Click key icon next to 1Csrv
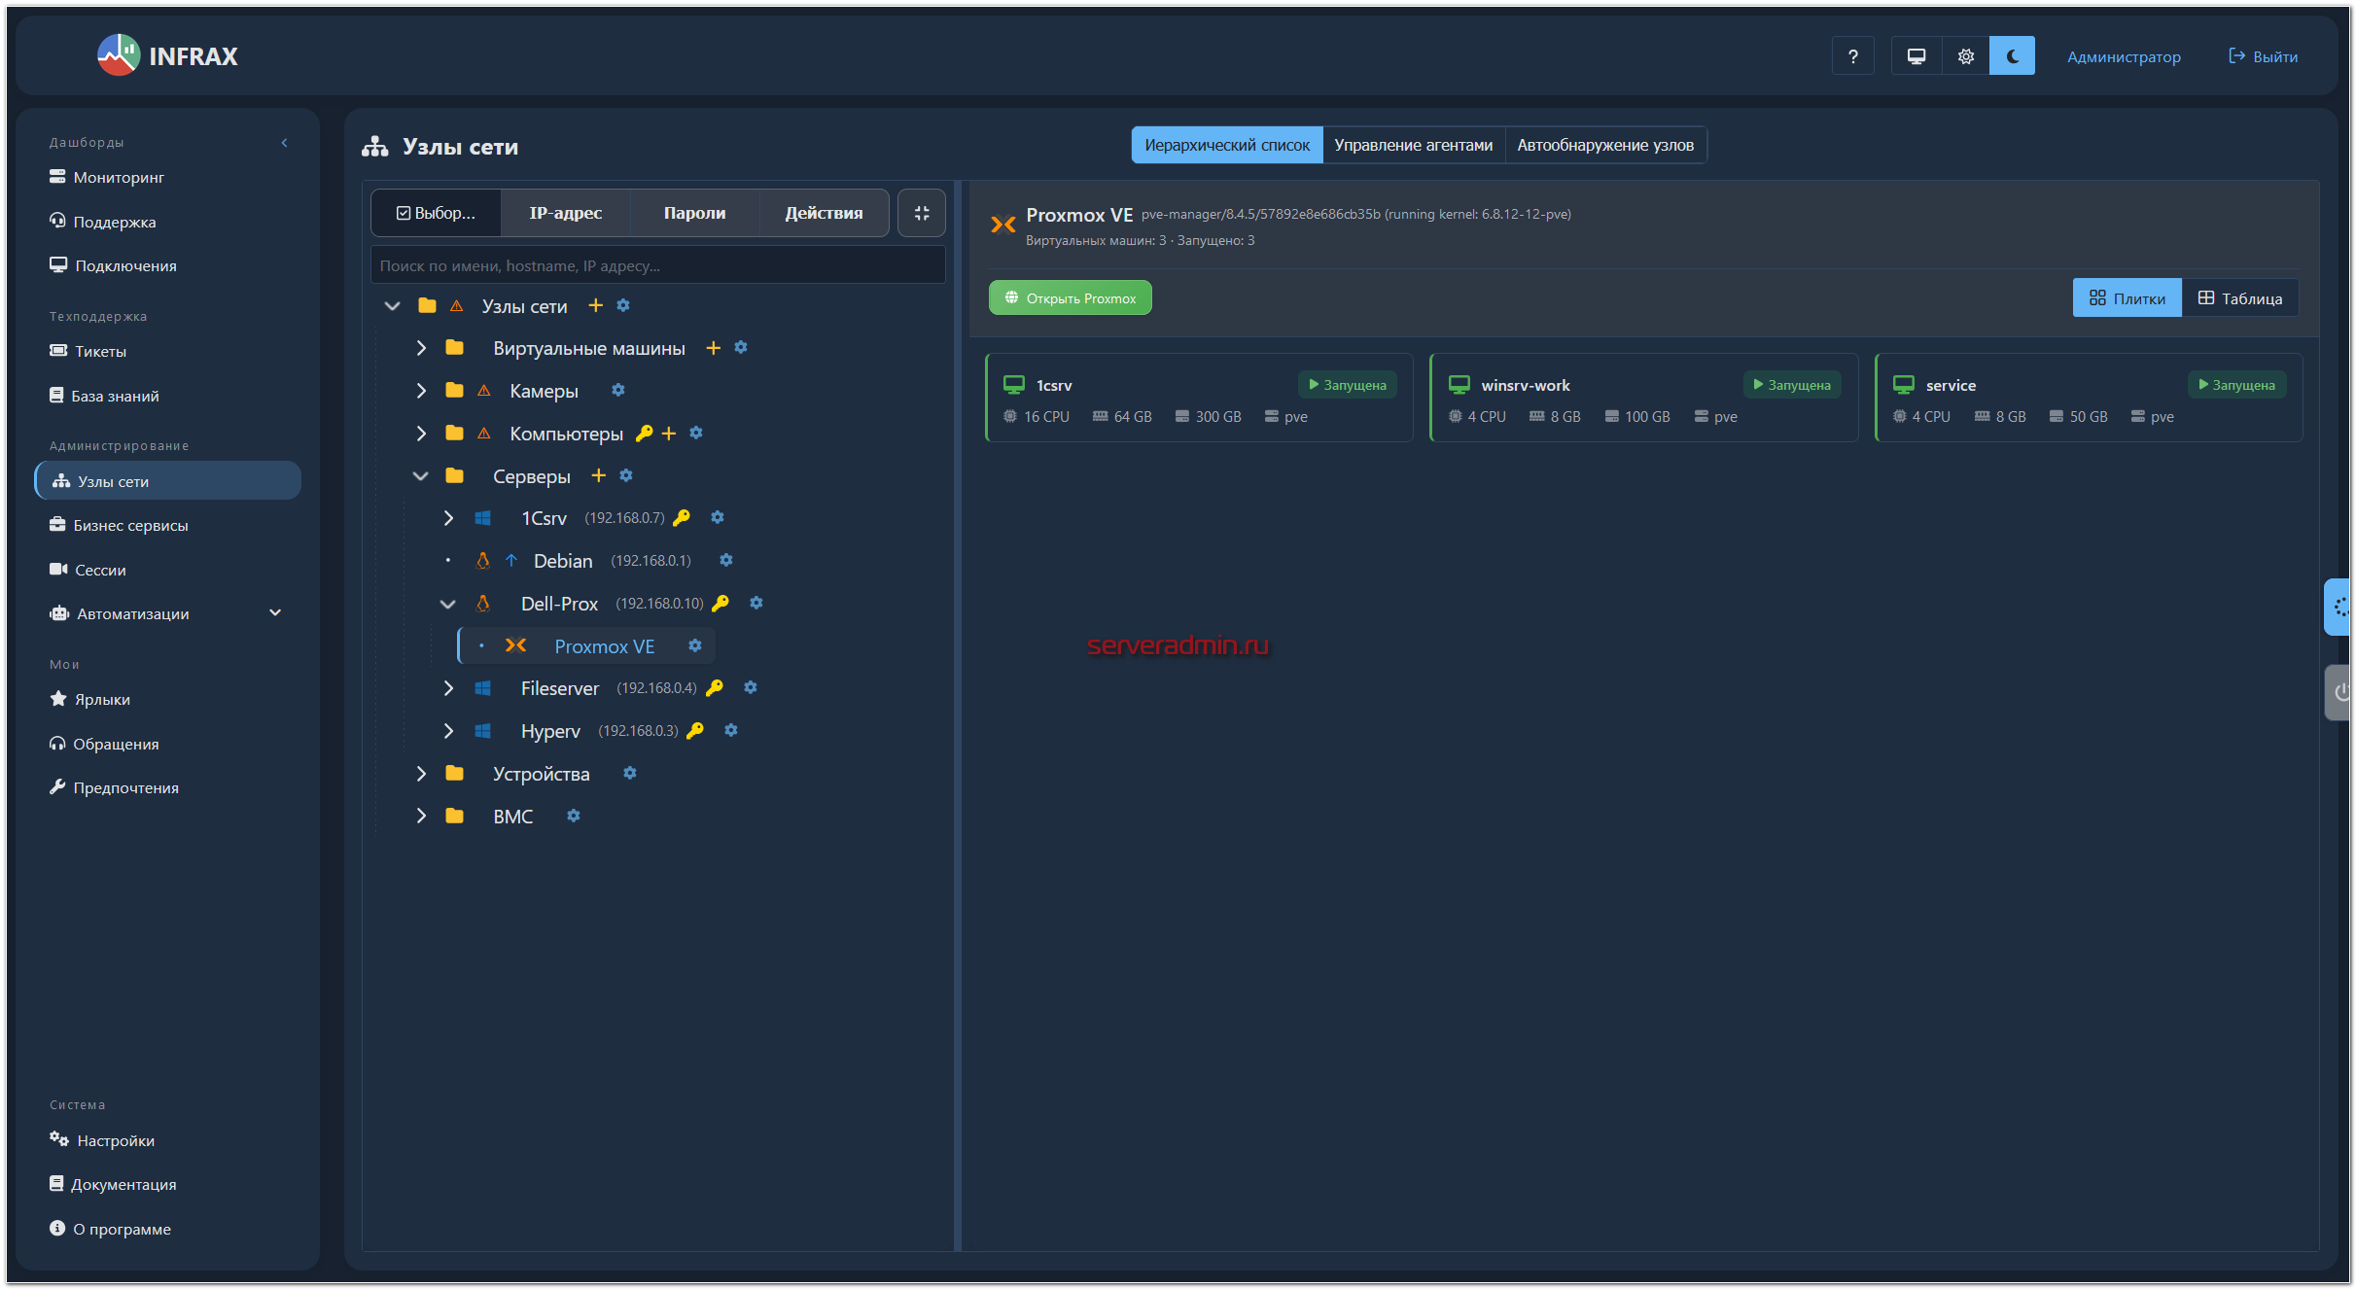Screen dimensions: 2356x1289 [682, 517]
